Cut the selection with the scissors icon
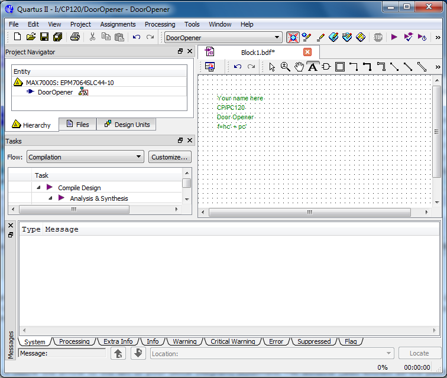 pos(92,37)
